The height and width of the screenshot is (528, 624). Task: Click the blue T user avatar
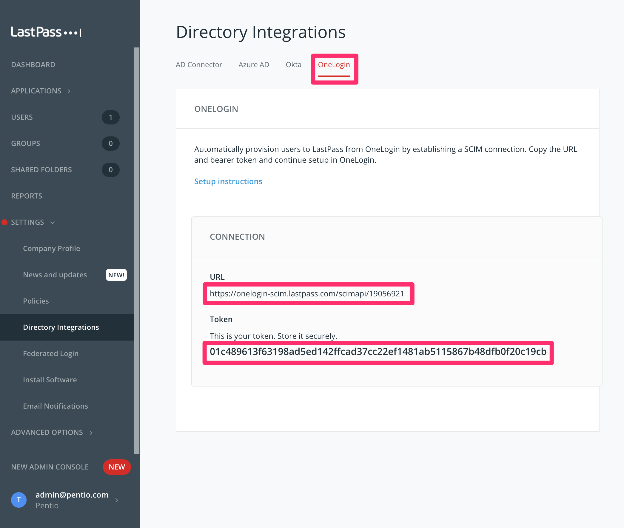pos(19,500)
